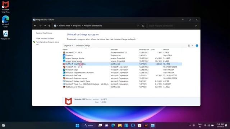
Task: Click Control Panel in the breadcrumb
Action: pos(64,26)
